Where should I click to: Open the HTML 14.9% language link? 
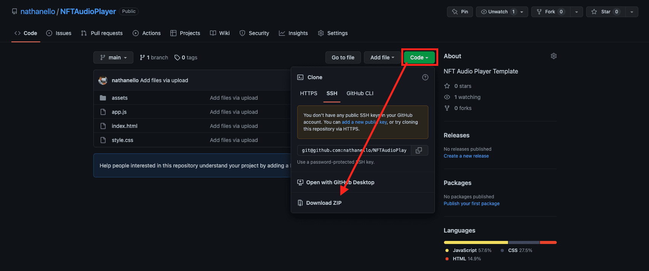463,259
